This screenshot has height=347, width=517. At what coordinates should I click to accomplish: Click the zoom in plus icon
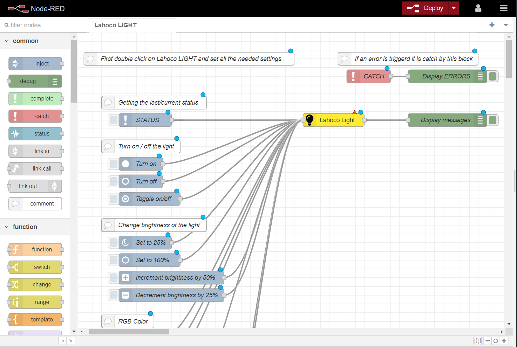tap(504, 341)
